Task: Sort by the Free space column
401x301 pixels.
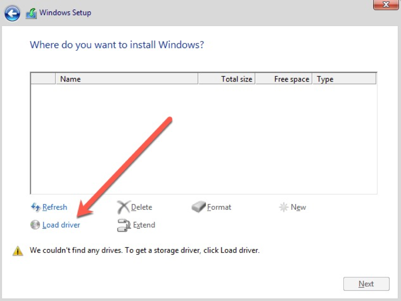Action: point(284,79)
